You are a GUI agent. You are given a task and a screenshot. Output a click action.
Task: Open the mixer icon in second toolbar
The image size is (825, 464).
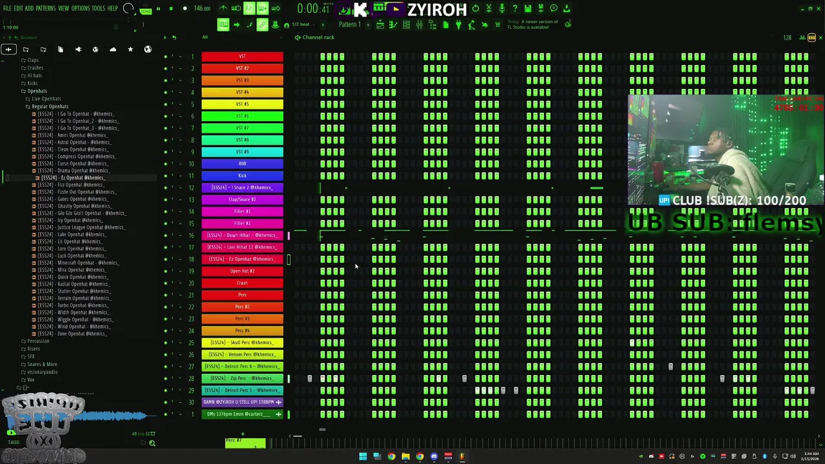point(419,25)
